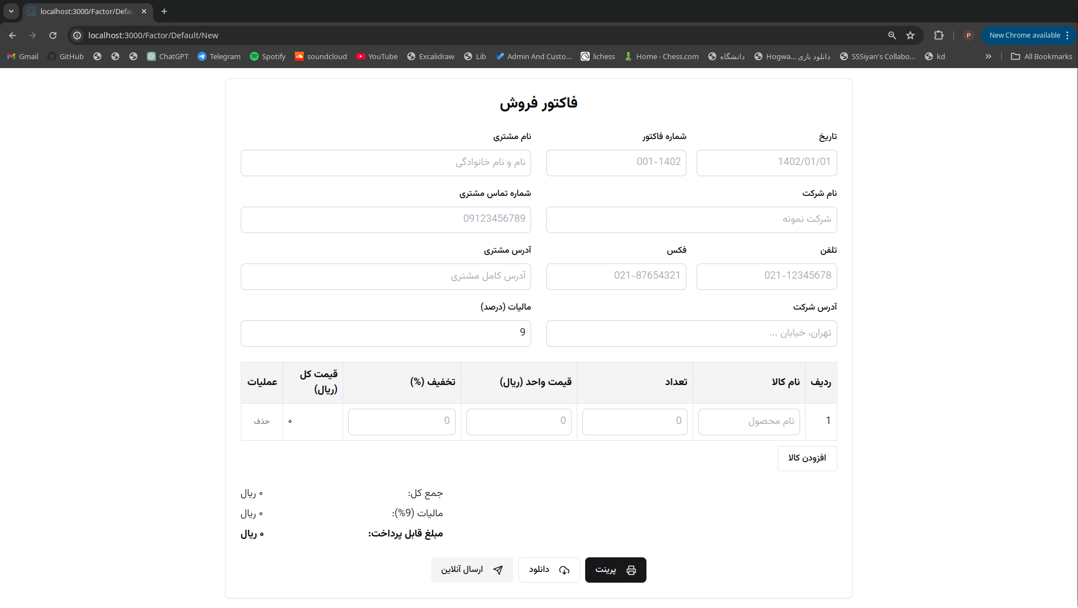Click افزودن کالا to add a product row
This screenshot has height=608, width=1078.
point(807,458)
